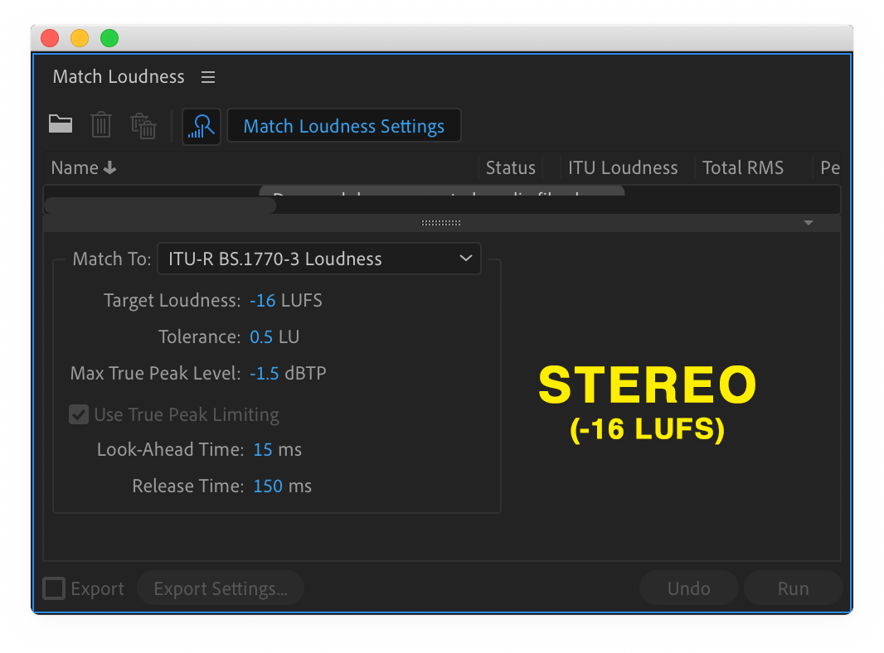The width and height of the screenshot is (884, 653).
Task: Click the Tolerance 0.5 value
Action: [x=261, y=337]
